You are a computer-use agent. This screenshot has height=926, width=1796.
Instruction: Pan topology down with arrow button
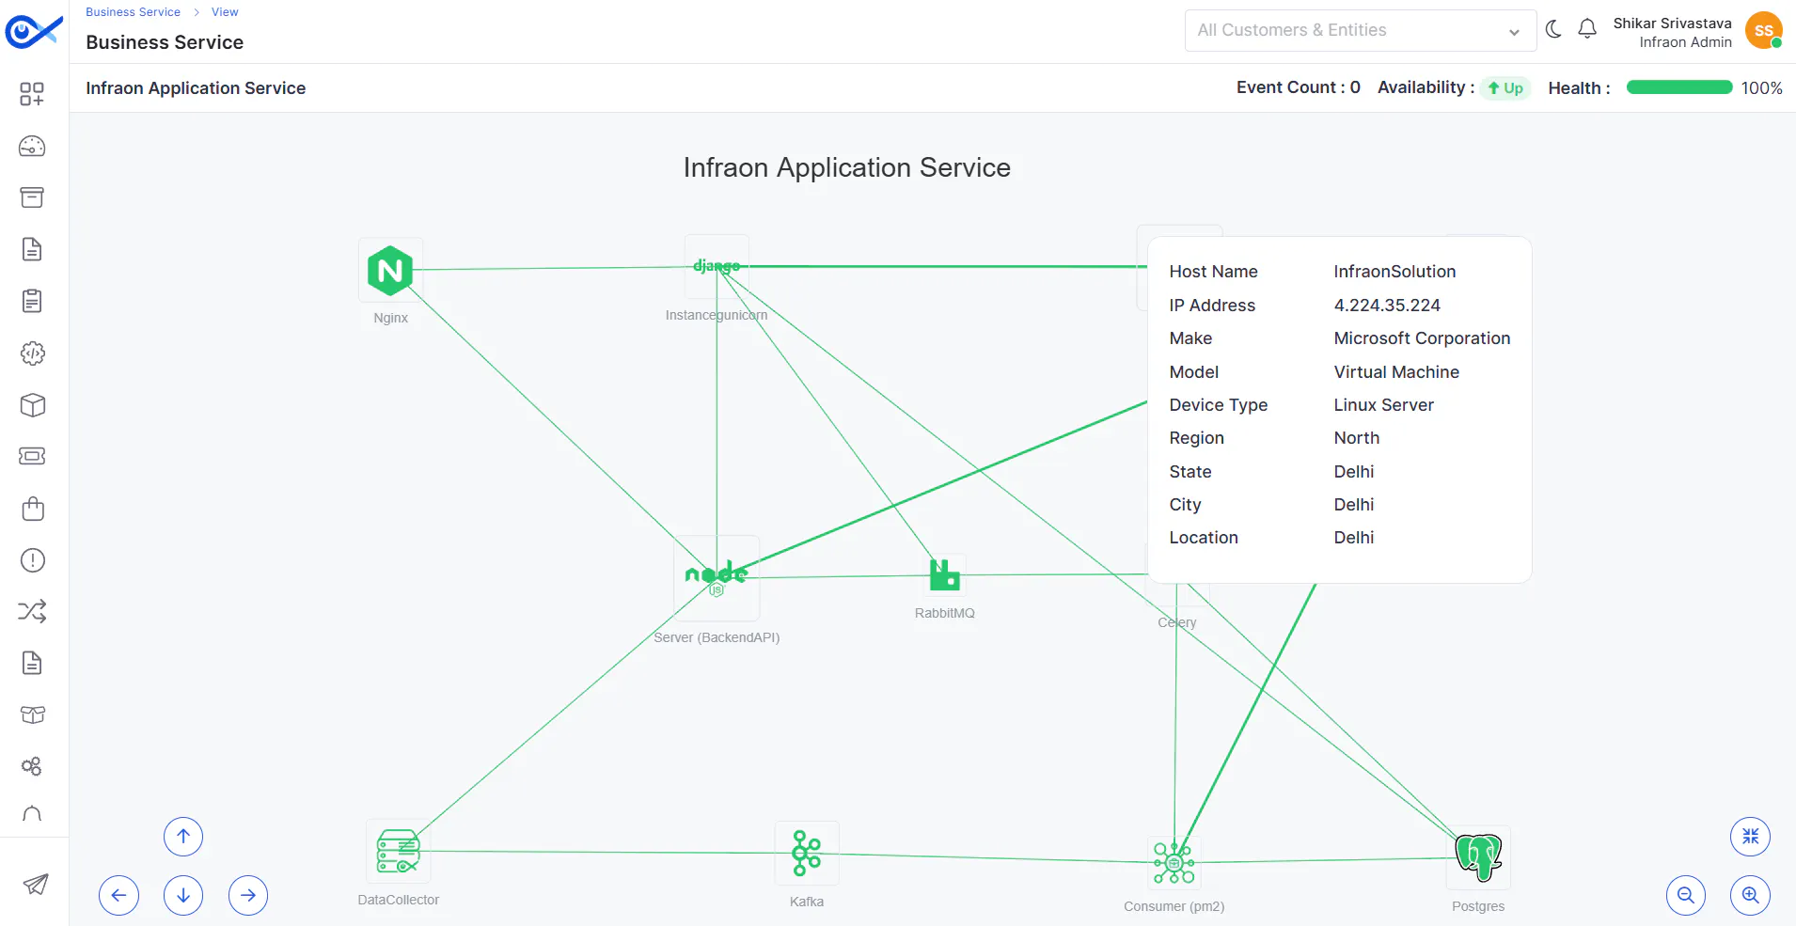[x=183, y=895]
